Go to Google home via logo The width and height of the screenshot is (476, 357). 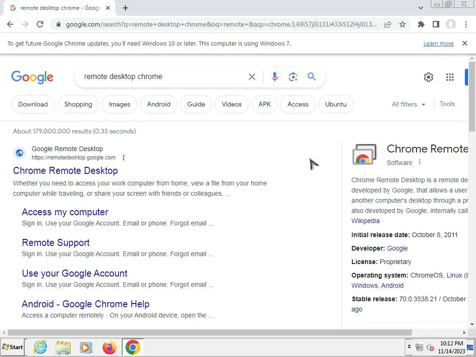pyautogui.click(x=32, y=77)
